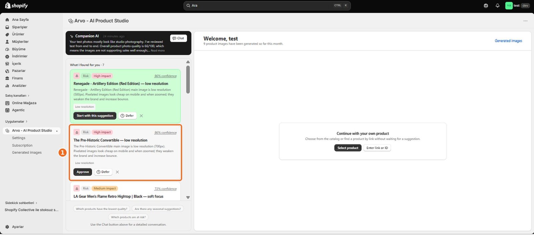Open İndirimler page
The height and width of the screenshot is (235, 534).
[x=20, y=56]
